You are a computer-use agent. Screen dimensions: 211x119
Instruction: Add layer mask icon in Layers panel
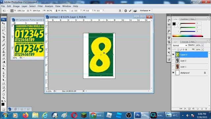point(189,109)
